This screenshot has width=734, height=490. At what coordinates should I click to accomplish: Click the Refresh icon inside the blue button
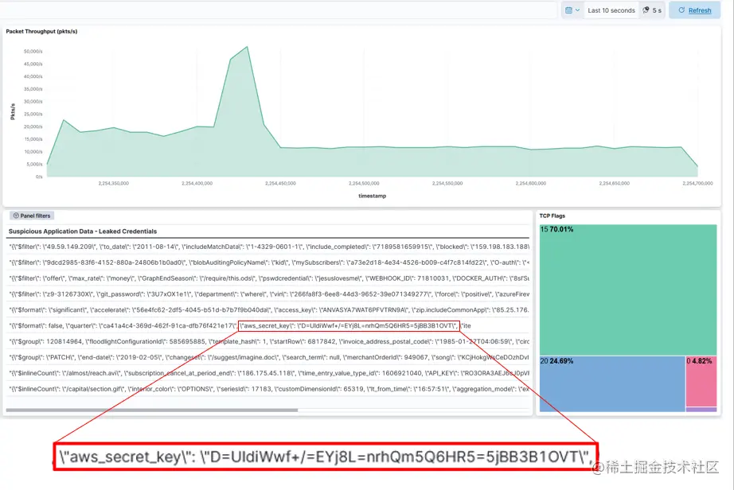pos(681,10)
